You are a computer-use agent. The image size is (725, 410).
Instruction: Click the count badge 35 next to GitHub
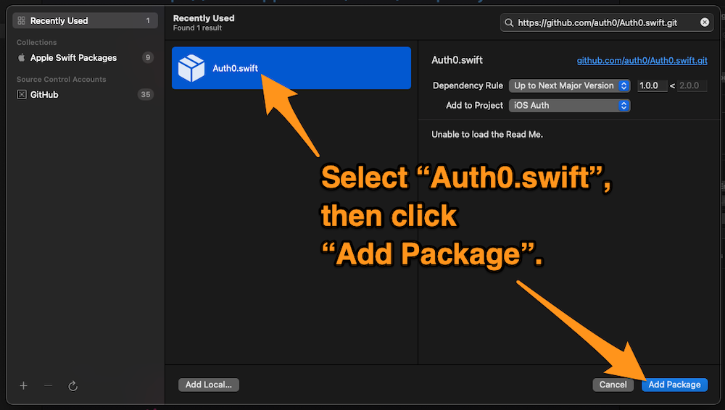(146, 95)
